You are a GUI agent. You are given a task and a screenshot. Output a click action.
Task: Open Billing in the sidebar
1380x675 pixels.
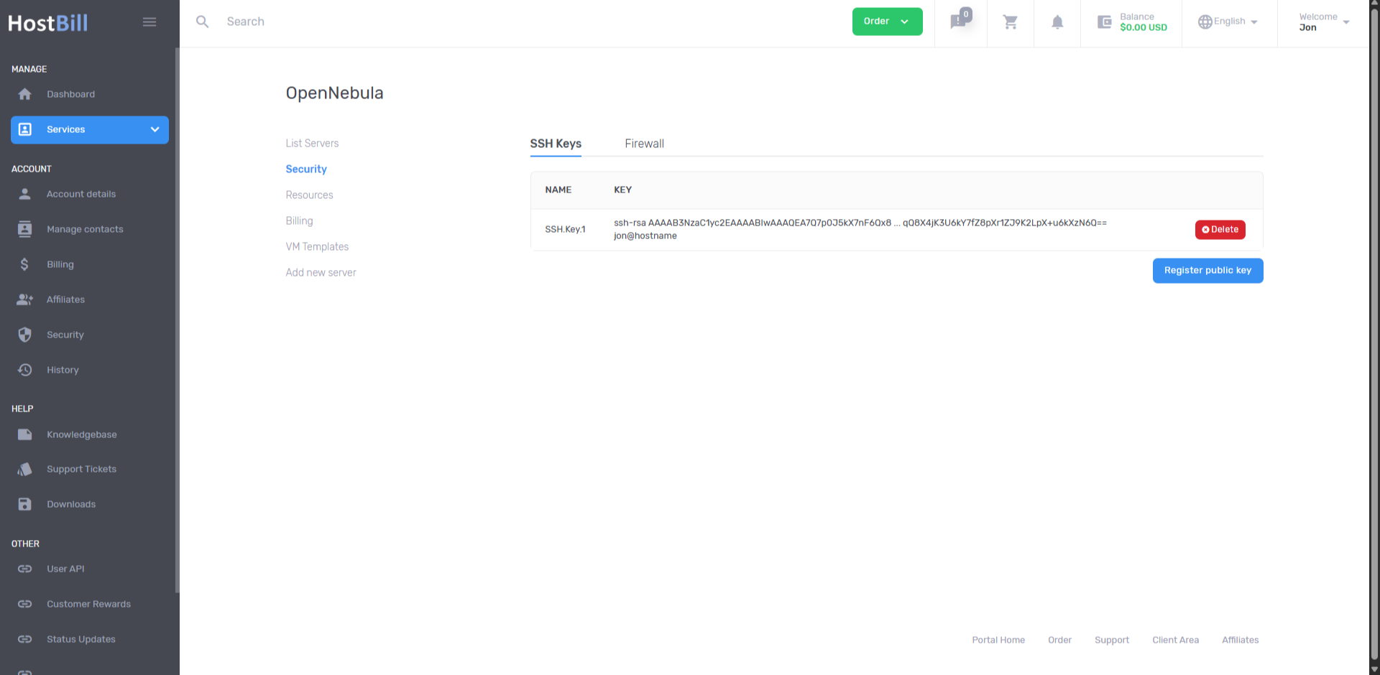tap(60, 264)
